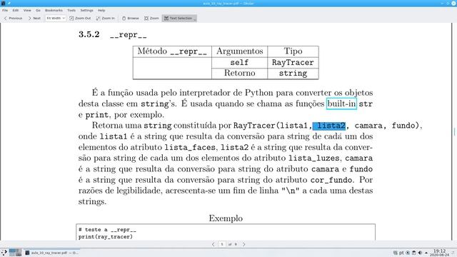Viewport: 457px width, 257px height.
Task: Open the Settings menu
Action: click(86, 10)
